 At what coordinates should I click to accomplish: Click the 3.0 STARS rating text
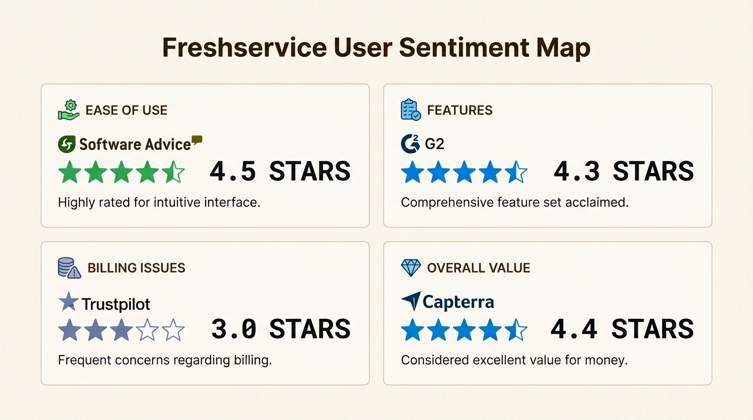280,330
